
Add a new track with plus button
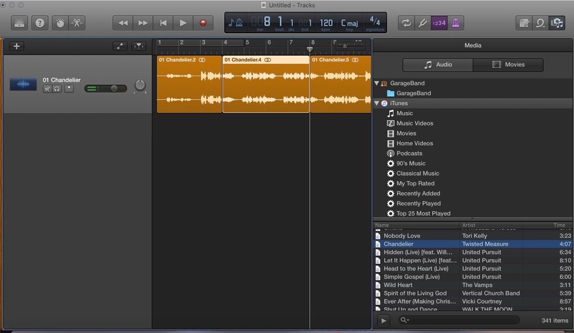coord(16,46)
